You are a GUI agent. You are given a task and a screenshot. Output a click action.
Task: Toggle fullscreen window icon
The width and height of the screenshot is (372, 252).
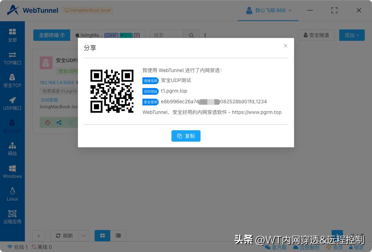[x=334, y=10]
